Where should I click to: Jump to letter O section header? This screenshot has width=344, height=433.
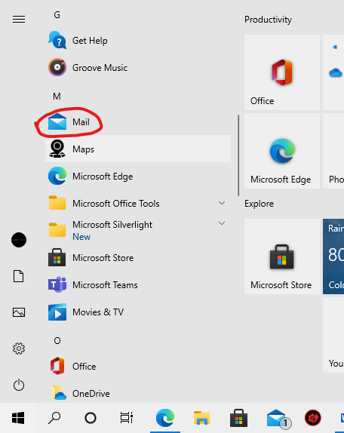coord(57,341)
